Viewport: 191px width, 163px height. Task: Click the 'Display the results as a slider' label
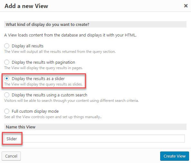(x=38, y=79)
